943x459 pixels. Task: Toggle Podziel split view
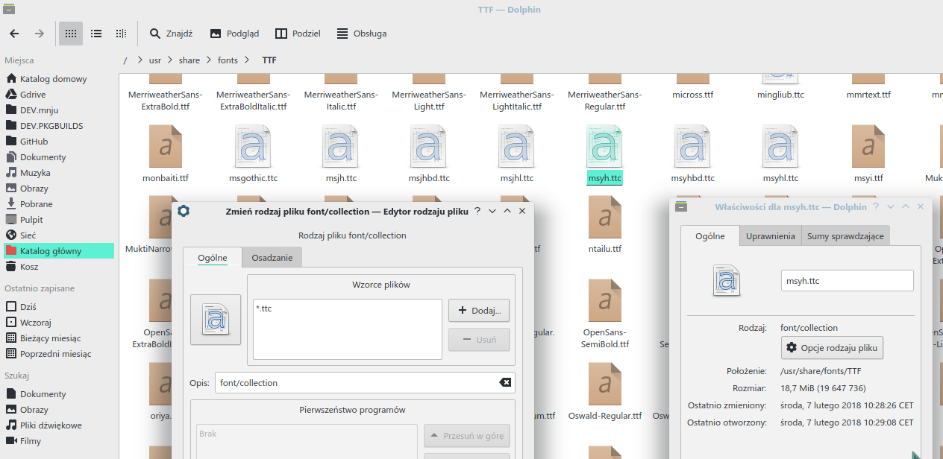pyautogui.click(x=298, y=33)
